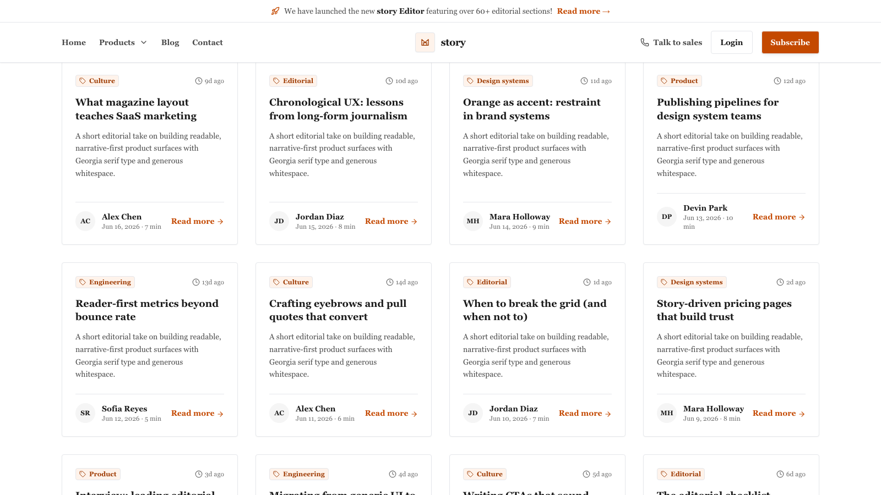Go to the Contact page
This screenshot has height=495, width=881.
(x=208, y=42)
